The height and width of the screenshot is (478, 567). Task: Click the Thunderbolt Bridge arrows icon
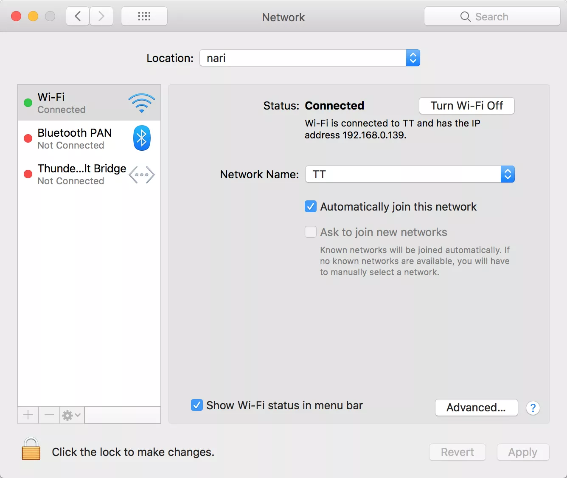[x=142, y=174]
